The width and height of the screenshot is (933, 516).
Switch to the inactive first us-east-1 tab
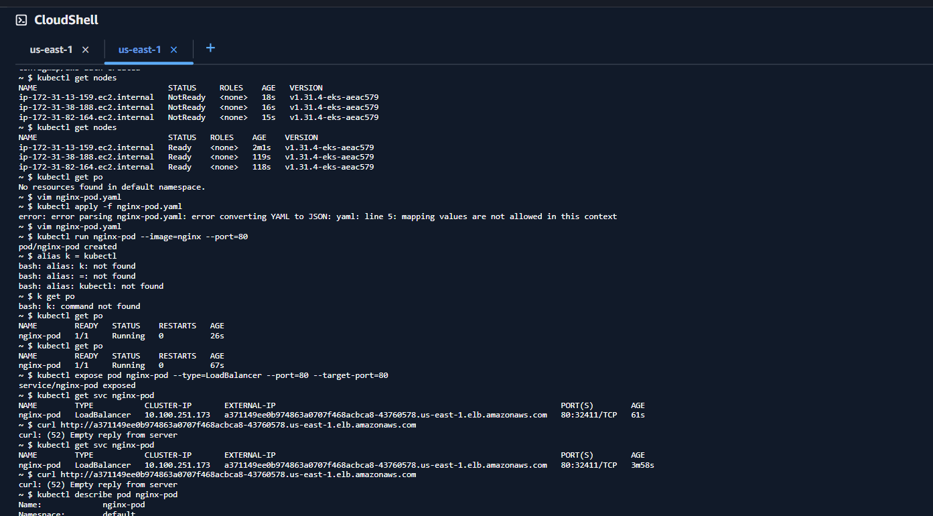tap(51, 50)
